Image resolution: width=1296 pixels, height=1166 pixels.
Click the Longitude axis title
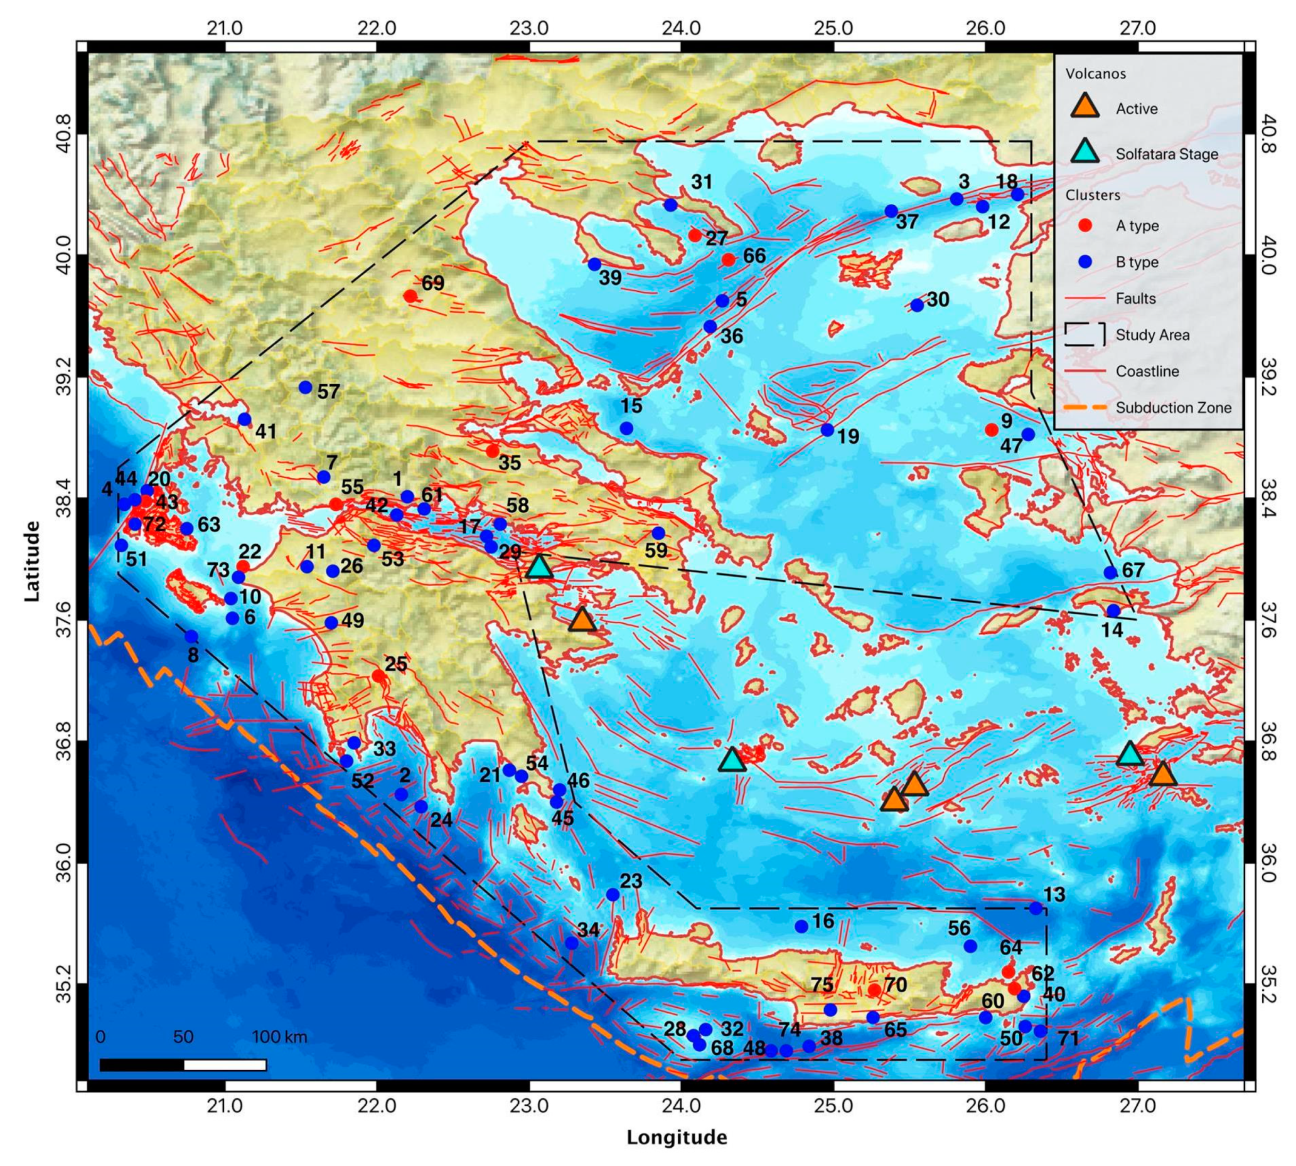pyautogui.click(x=677, y=1137)
